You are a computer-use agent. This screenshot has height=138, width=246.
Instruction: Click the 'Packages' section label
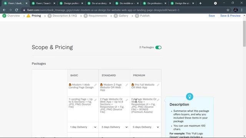click(x=39, y=64)
